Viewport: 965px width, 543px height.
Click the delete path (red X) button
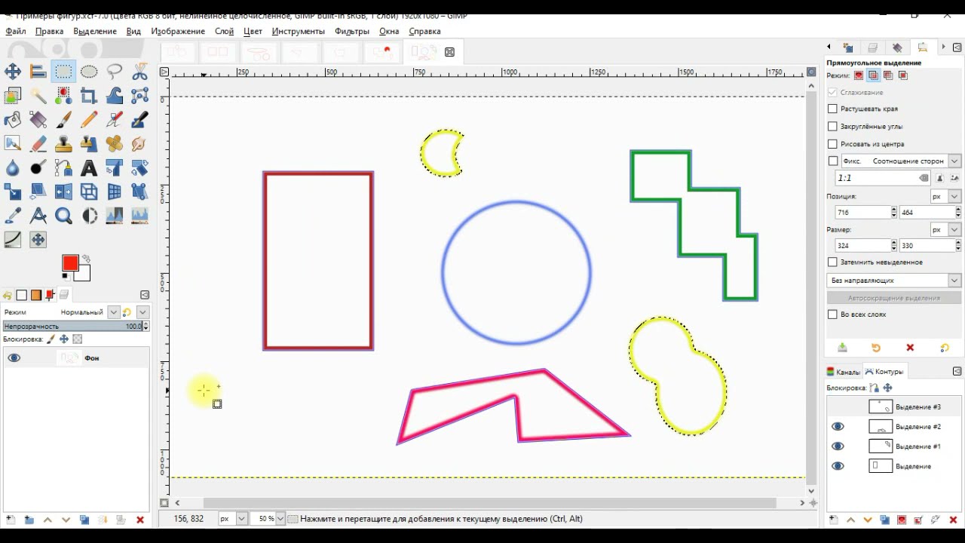(951, 520)
